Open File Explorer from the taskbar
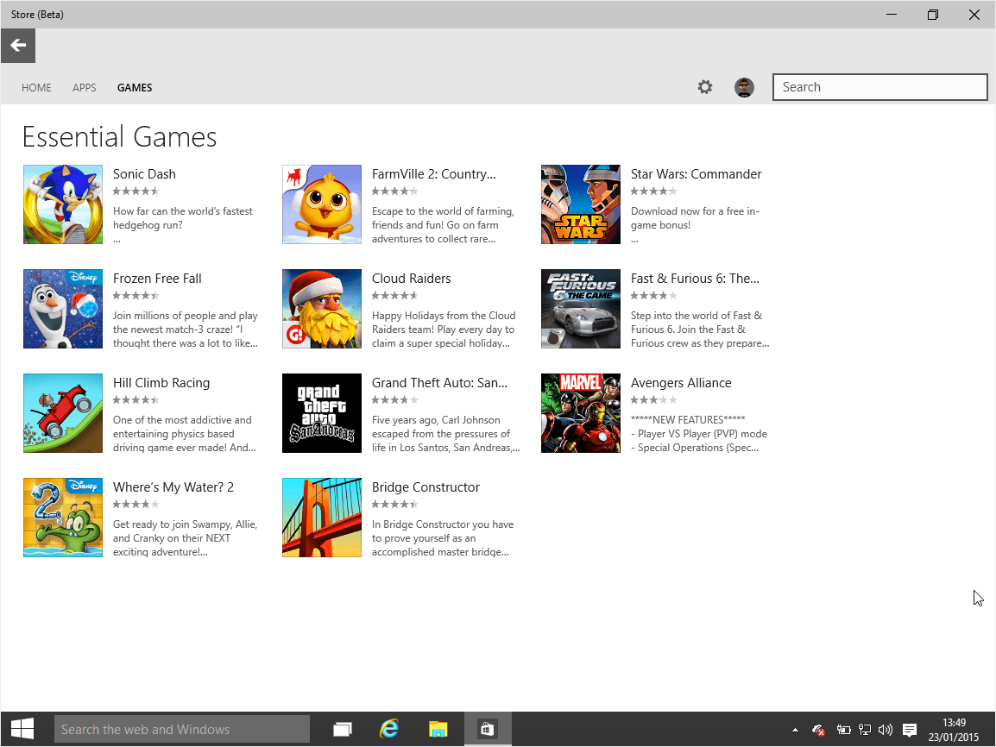The height and width of the screenshot is (747, 996). click(x=438, y=729)
